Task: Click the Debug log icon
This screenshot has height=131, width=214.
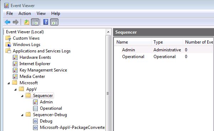Action: pyautogui.click(x=35, y=121)
